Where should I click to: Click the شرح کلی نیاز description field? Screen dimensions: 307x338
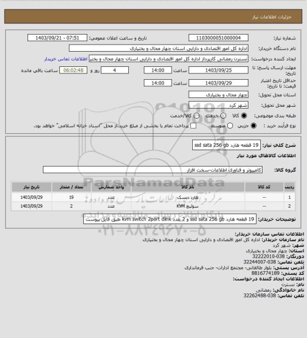[x=226, y=145]
